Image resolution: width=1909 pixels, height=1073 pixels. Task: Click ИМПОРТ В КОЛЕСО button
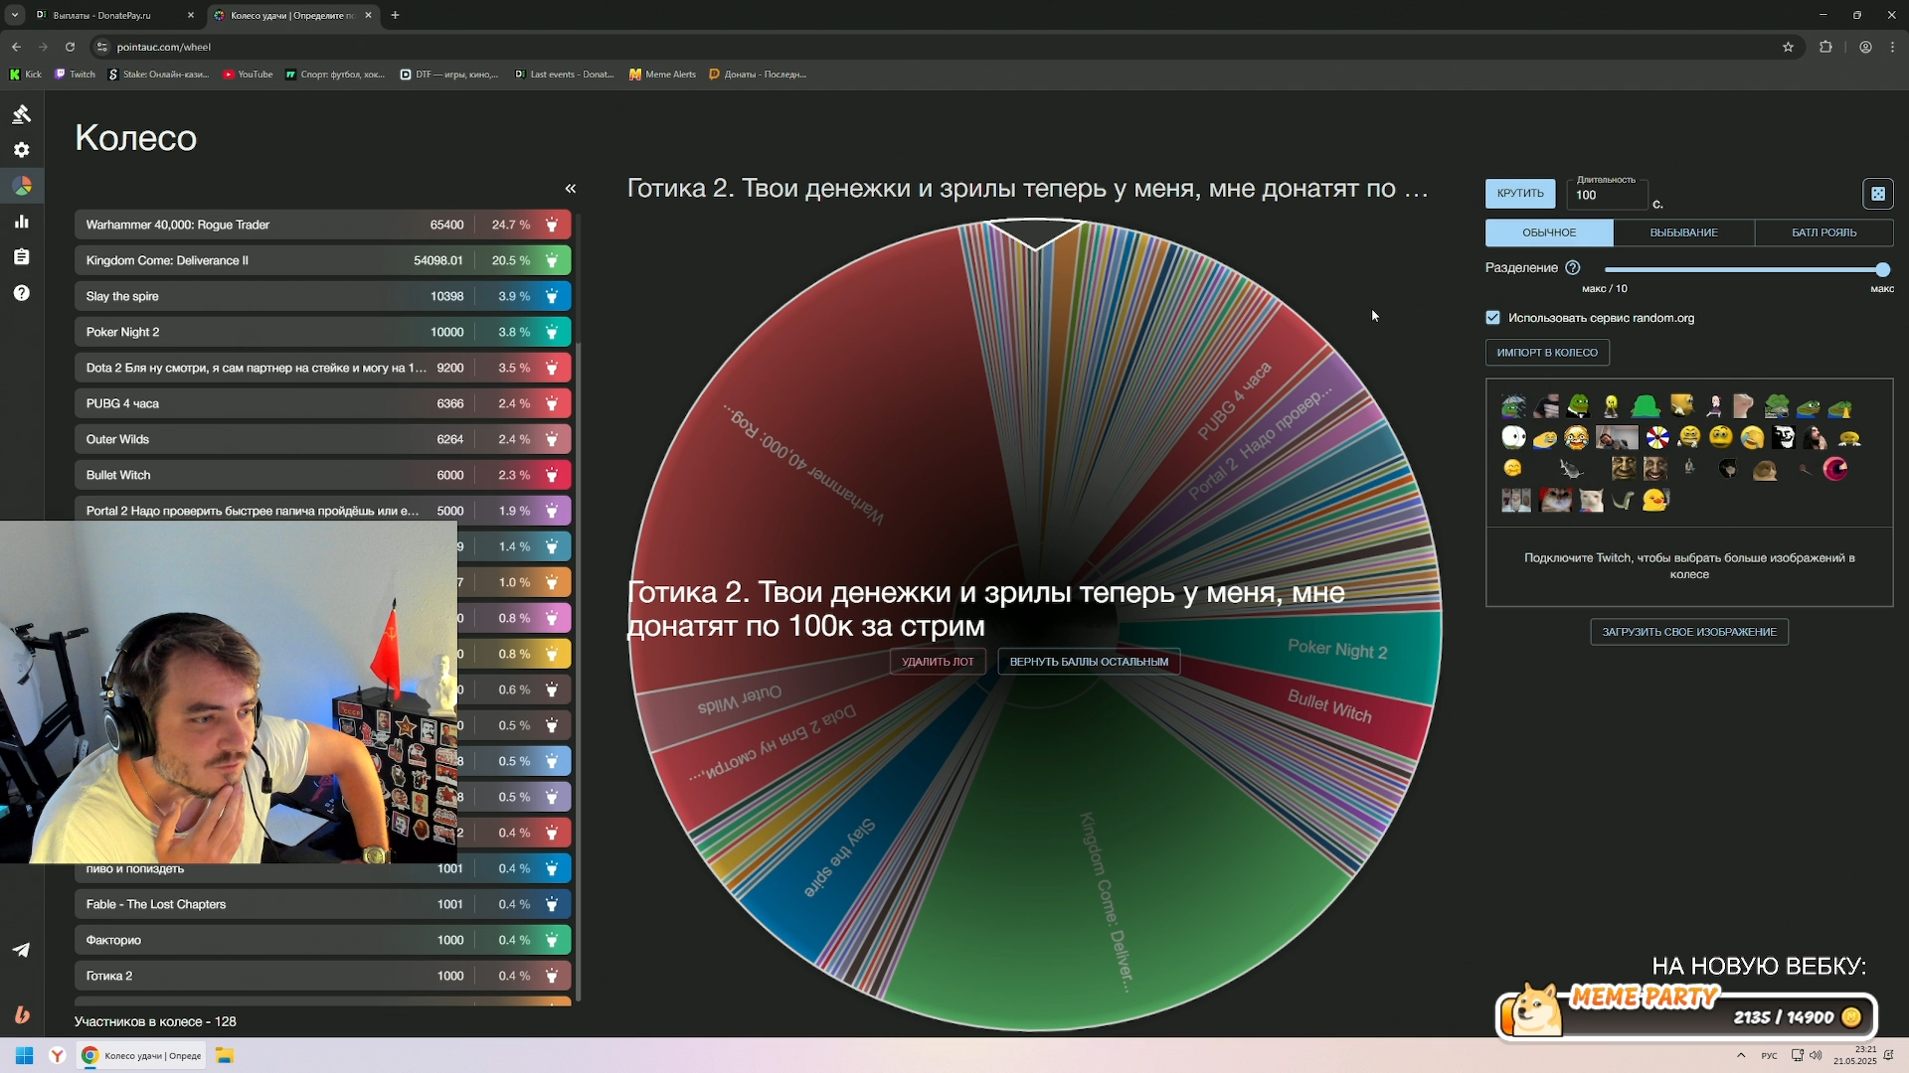(x=1547, y=353)
